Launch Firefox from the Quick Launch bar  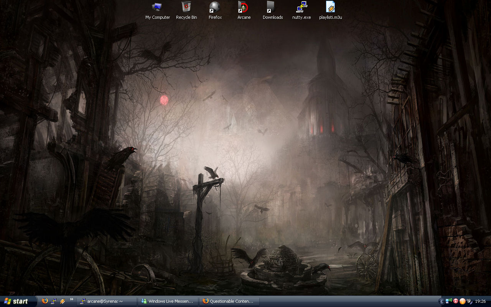coord(45,301)
